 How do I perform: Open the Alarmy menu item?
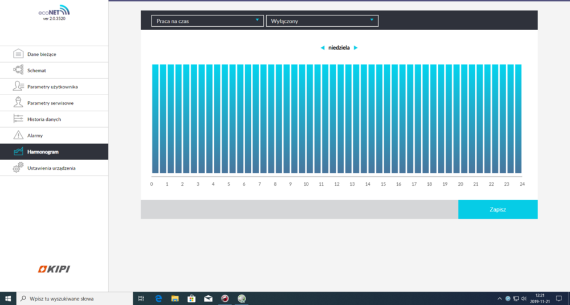(x=35, y=136)
